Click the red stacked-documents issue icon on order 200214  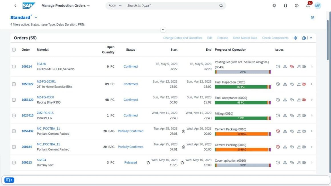tap(292, 66)
